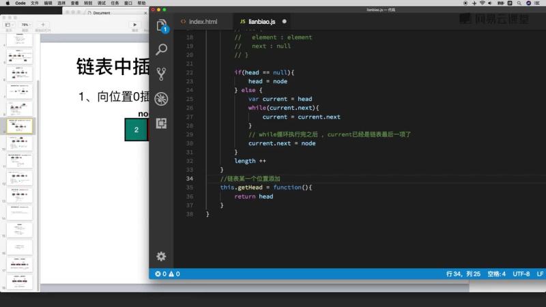Open the Apple menu
The width and height of the screenshot is (546, 307).
8,3
